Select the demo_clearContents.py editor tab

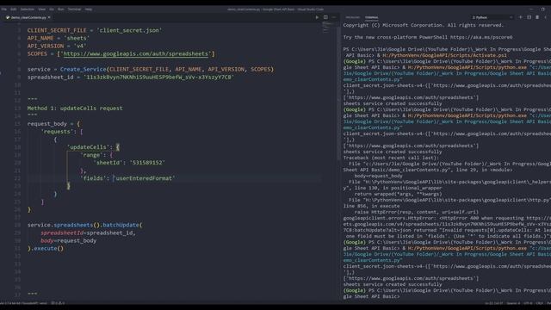(x=28, y=17)
